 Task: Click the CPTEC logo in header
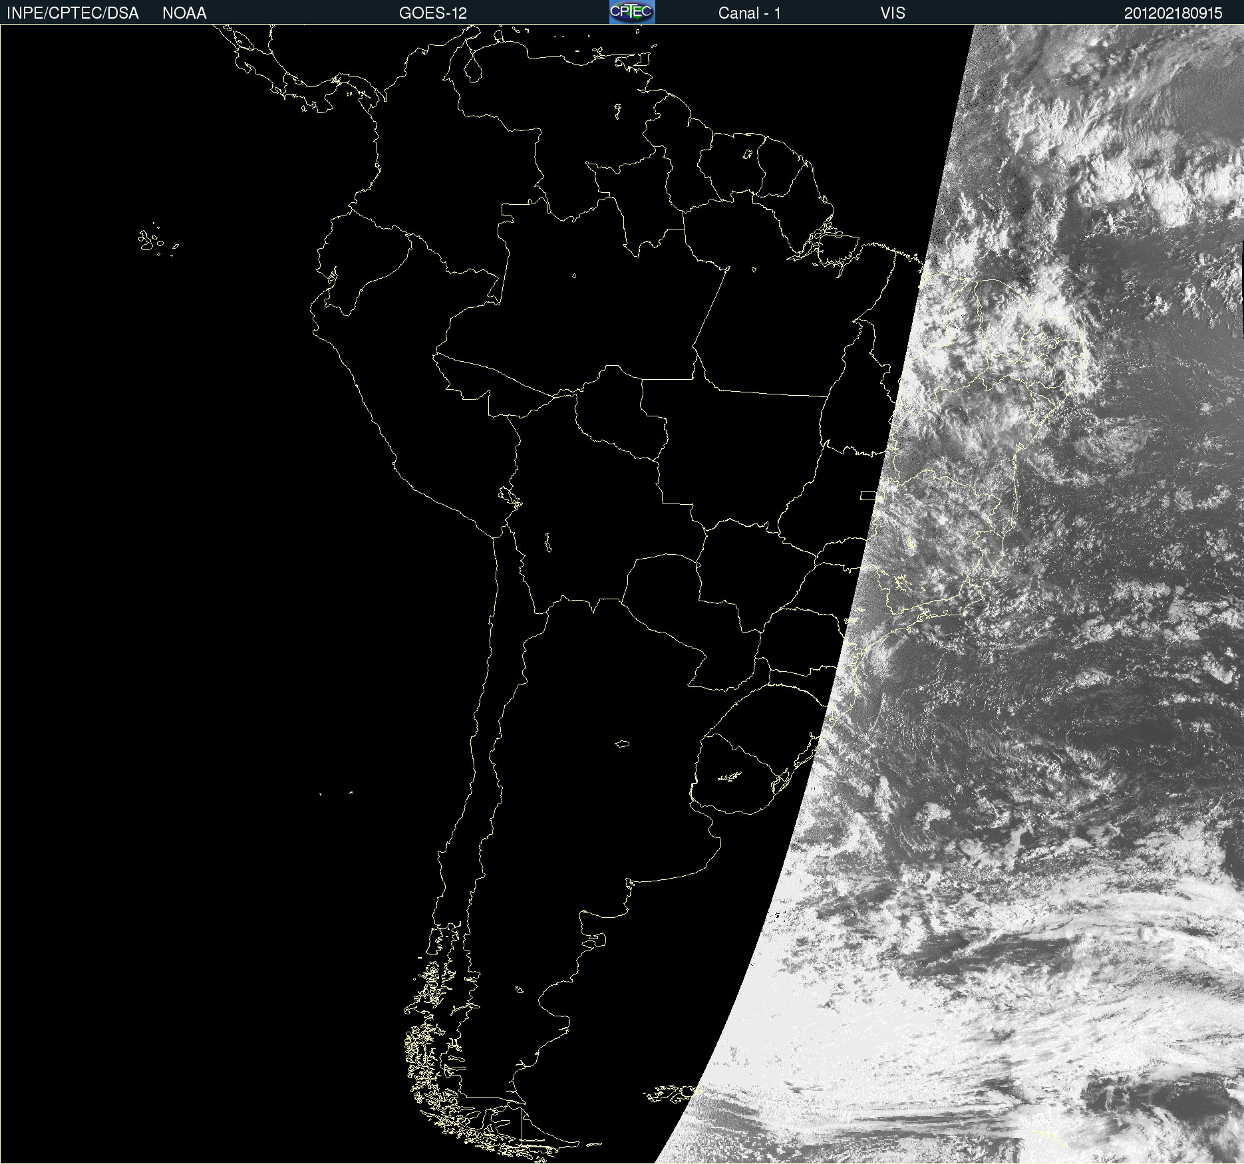coord(632,12)
